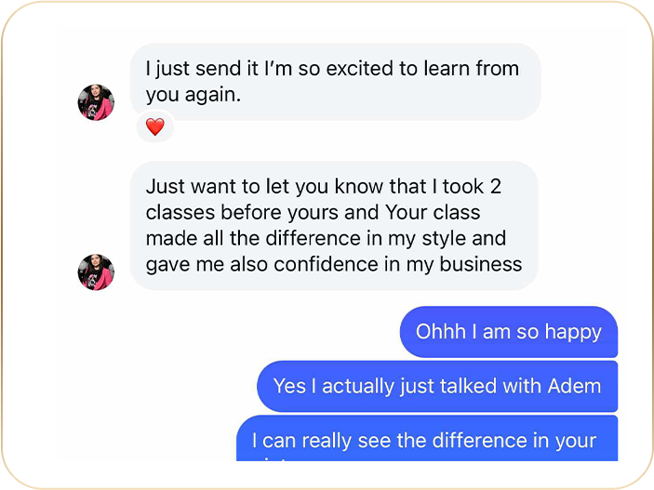The width and height of the screenshot is (654, 490).
Task: Open avatar beside "gave me also confidence" message
Action: [96, 271]
